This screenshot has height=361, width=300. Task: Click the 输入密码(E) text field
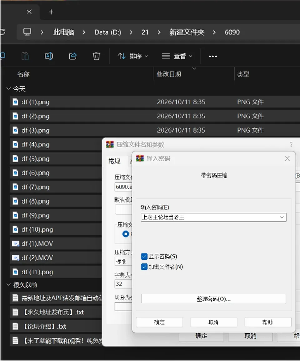click(214, 217)
